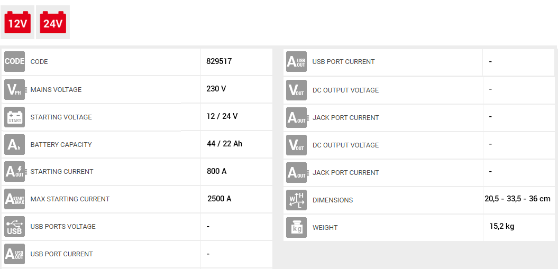Viewport: 558px width, 269px height.
Task: Select the 800 A starting current value
Action: 217,171
